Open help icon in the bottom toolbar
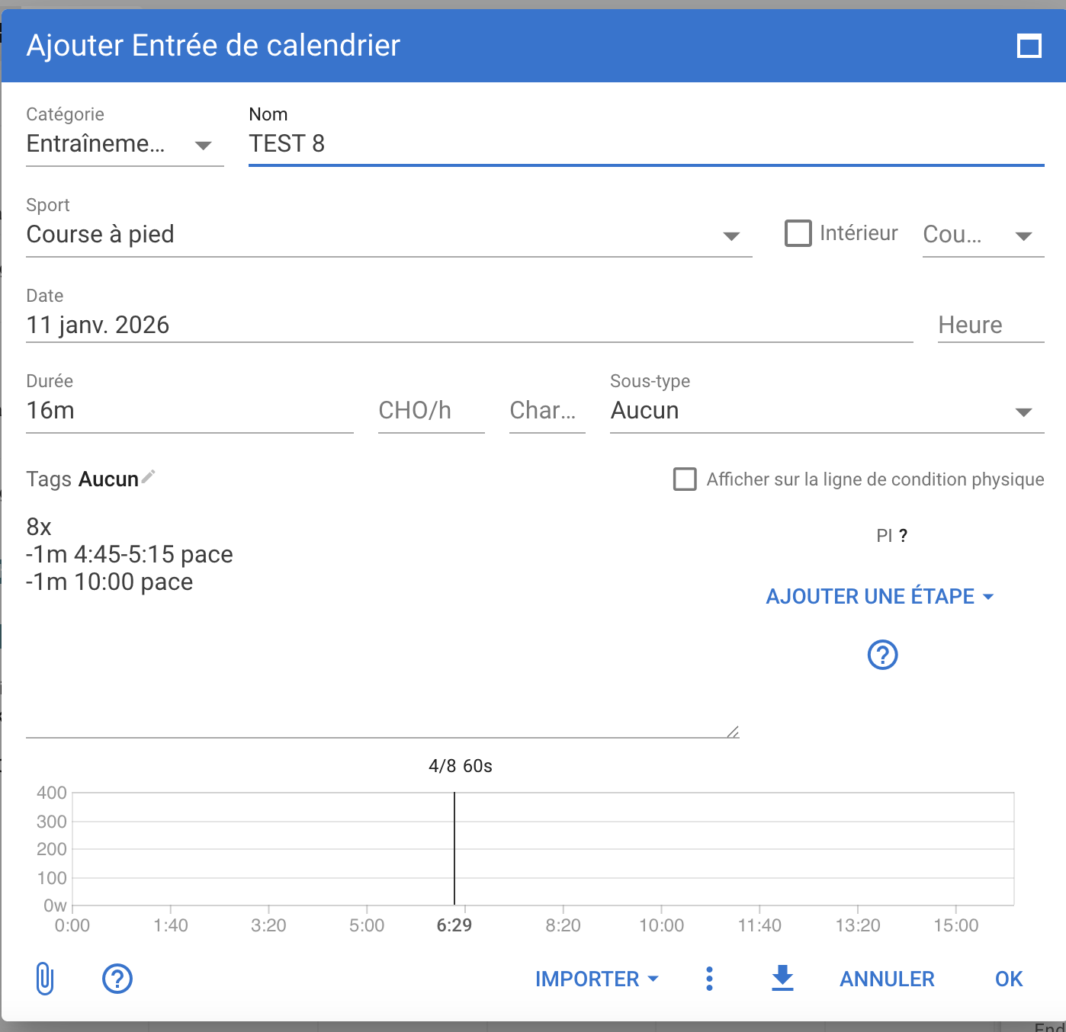Image resolution: width=1066 pixels, height=1032 pixels. coord(117,979)
